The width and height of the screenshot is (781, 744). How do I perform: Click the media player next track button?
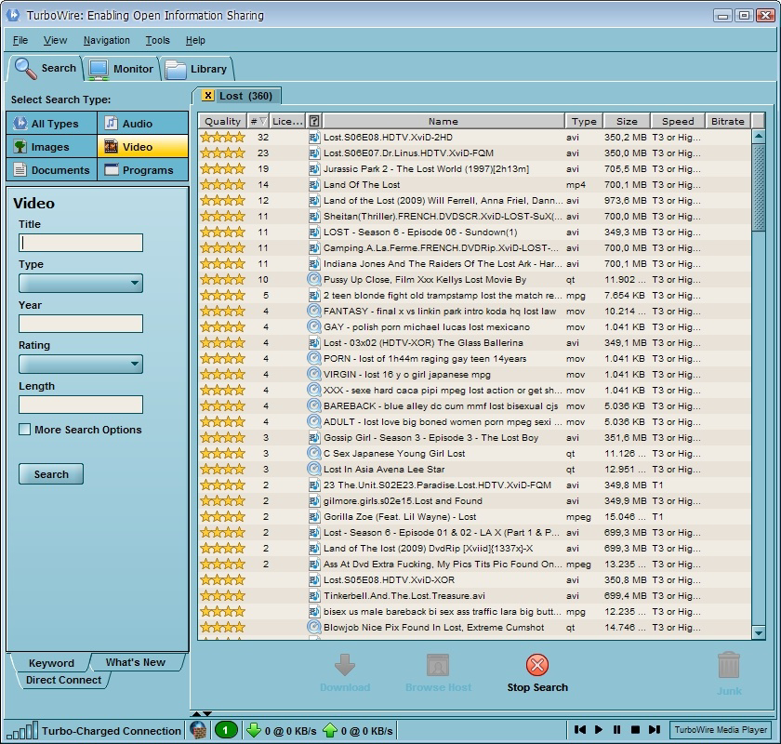click(655, 729)
